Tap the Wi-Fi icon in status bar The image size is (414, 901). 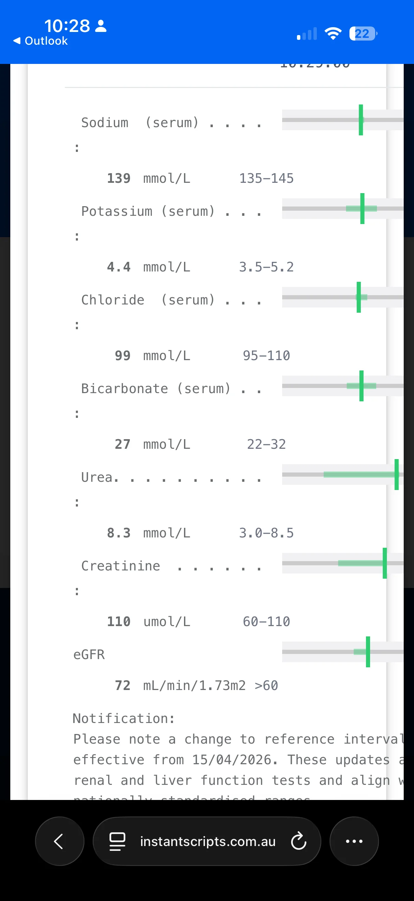333,34
